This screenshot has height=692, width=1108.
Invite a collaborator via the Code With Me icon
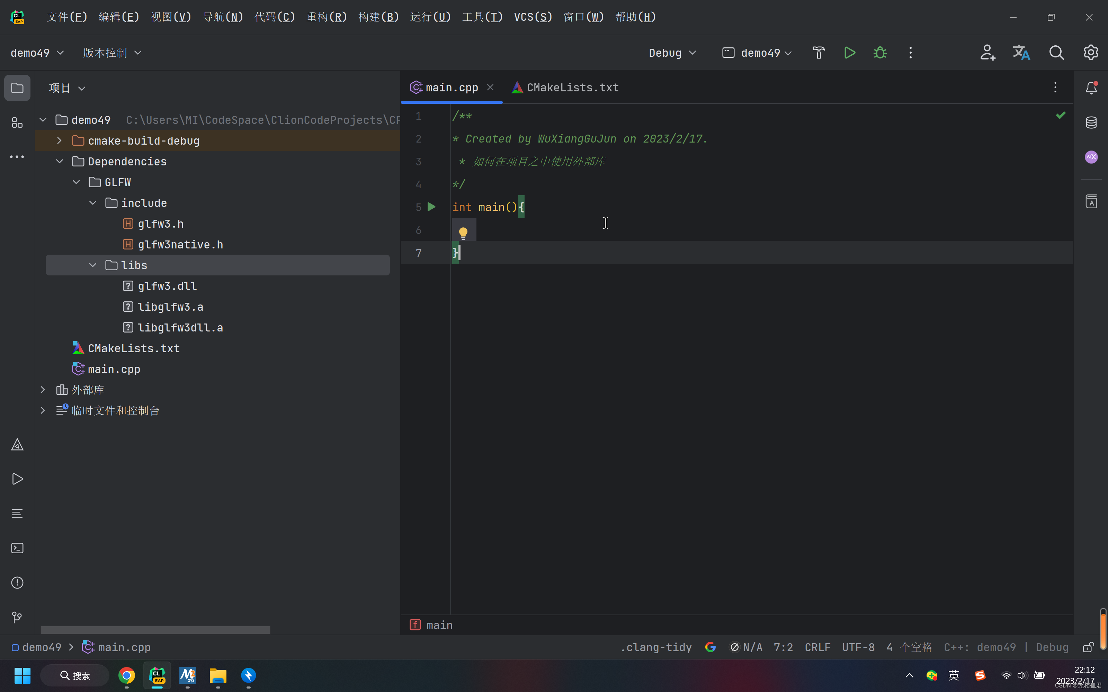point(987,53)
